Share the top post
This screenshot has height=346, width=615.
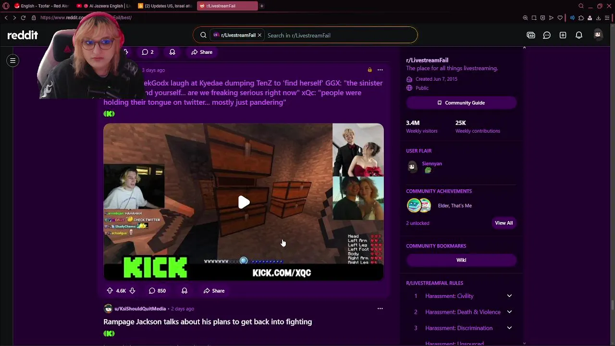pos(201,52)
